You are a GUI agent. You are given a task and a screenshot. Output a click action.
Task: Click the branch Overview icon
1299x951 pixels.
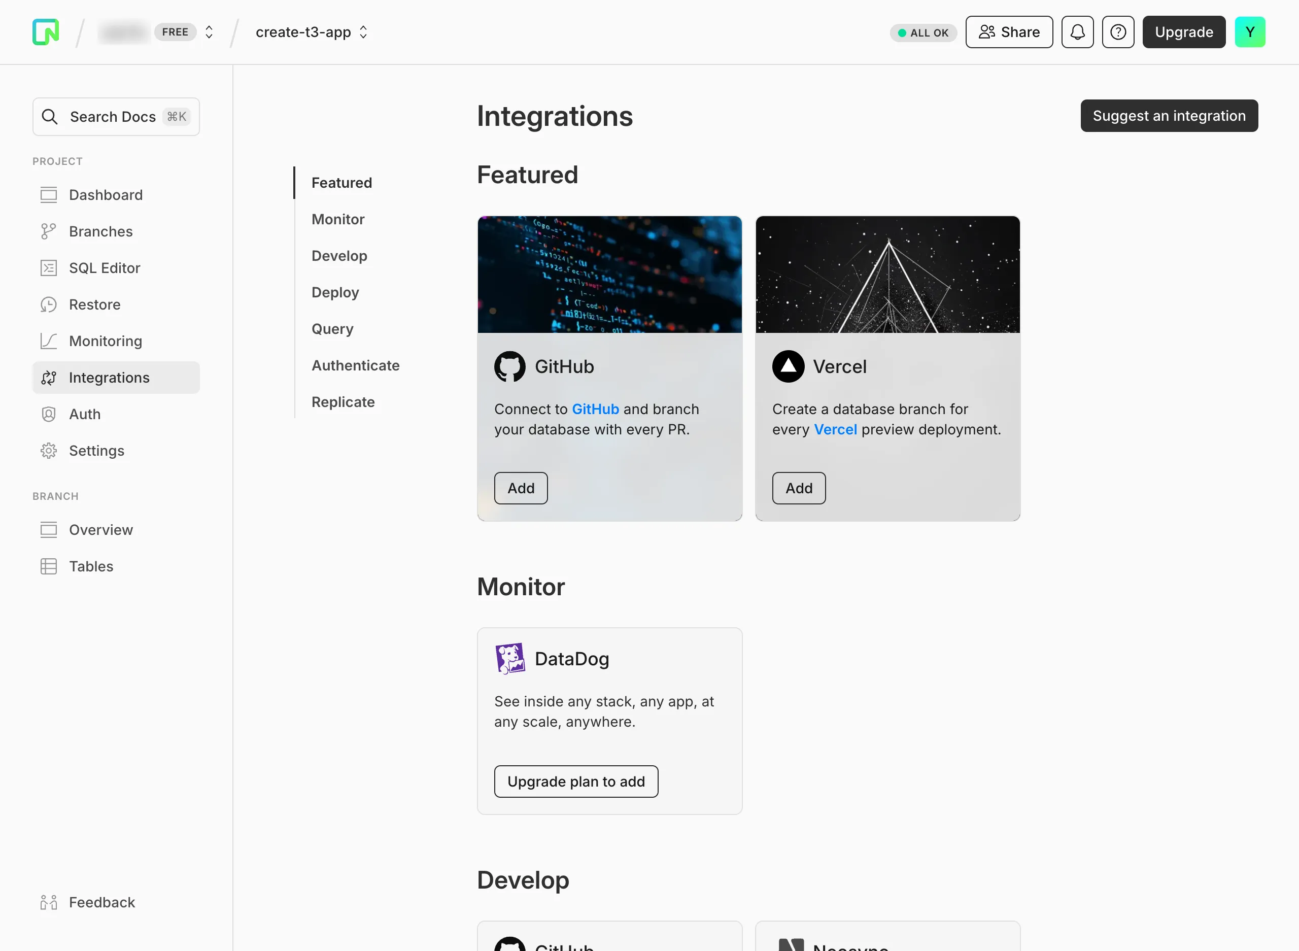tap(49, 530)
